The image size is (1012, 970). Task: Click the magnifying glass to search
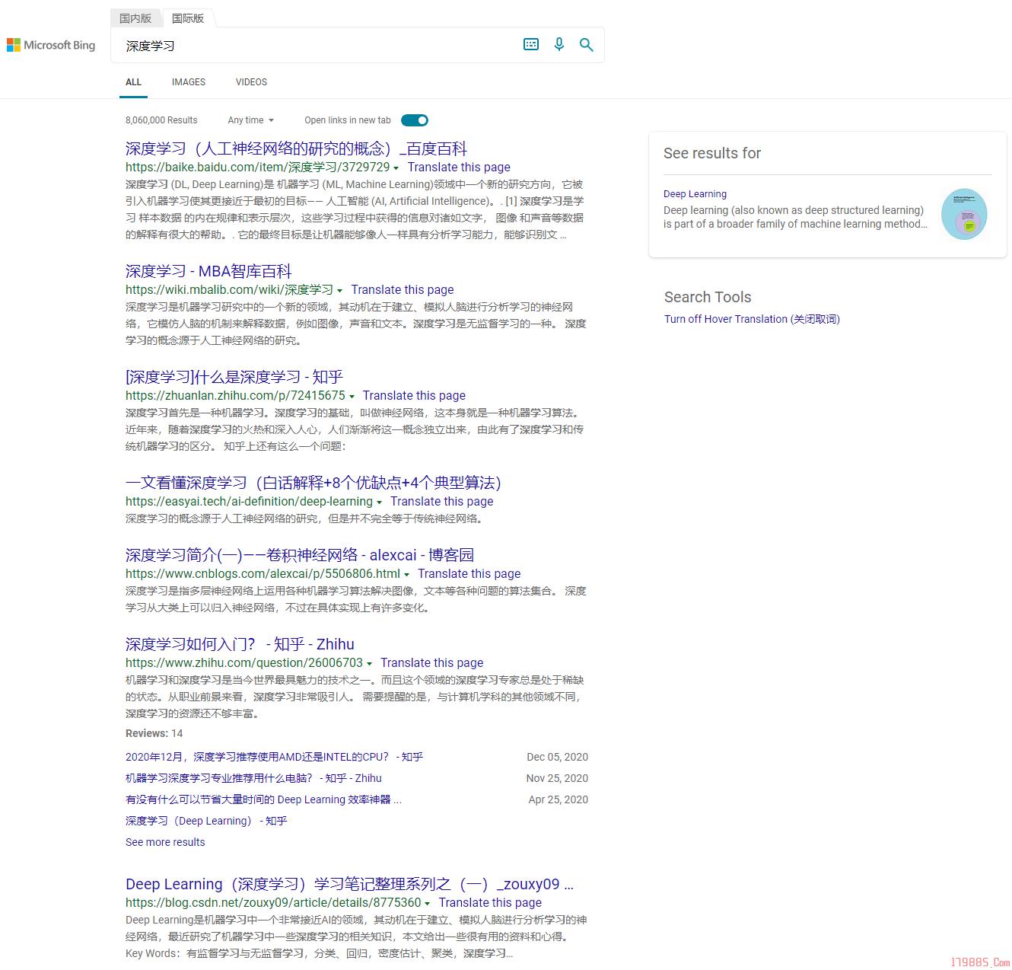click(x=587, y=44)
